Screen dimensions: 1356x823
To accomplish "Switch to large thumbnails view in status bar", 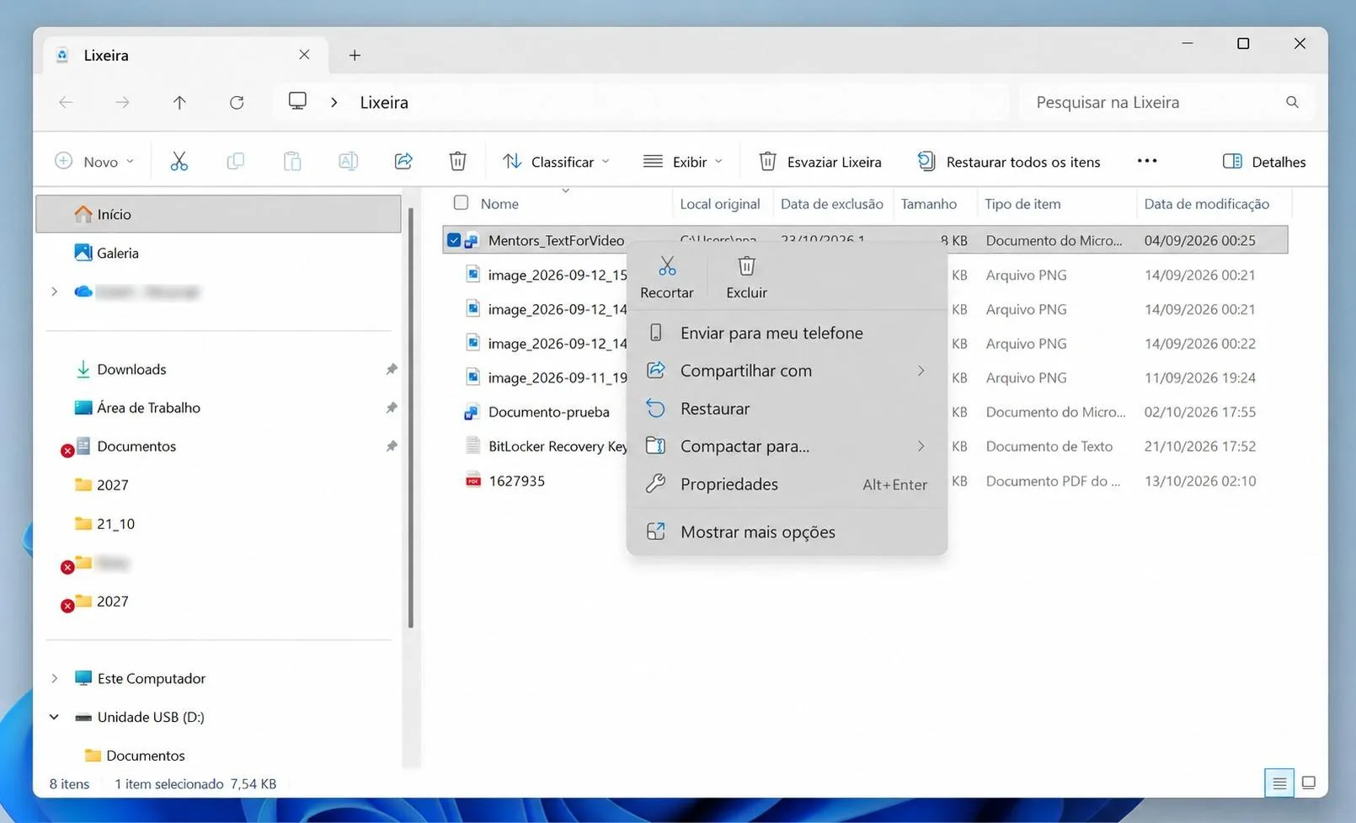I will click(1309, 783).
